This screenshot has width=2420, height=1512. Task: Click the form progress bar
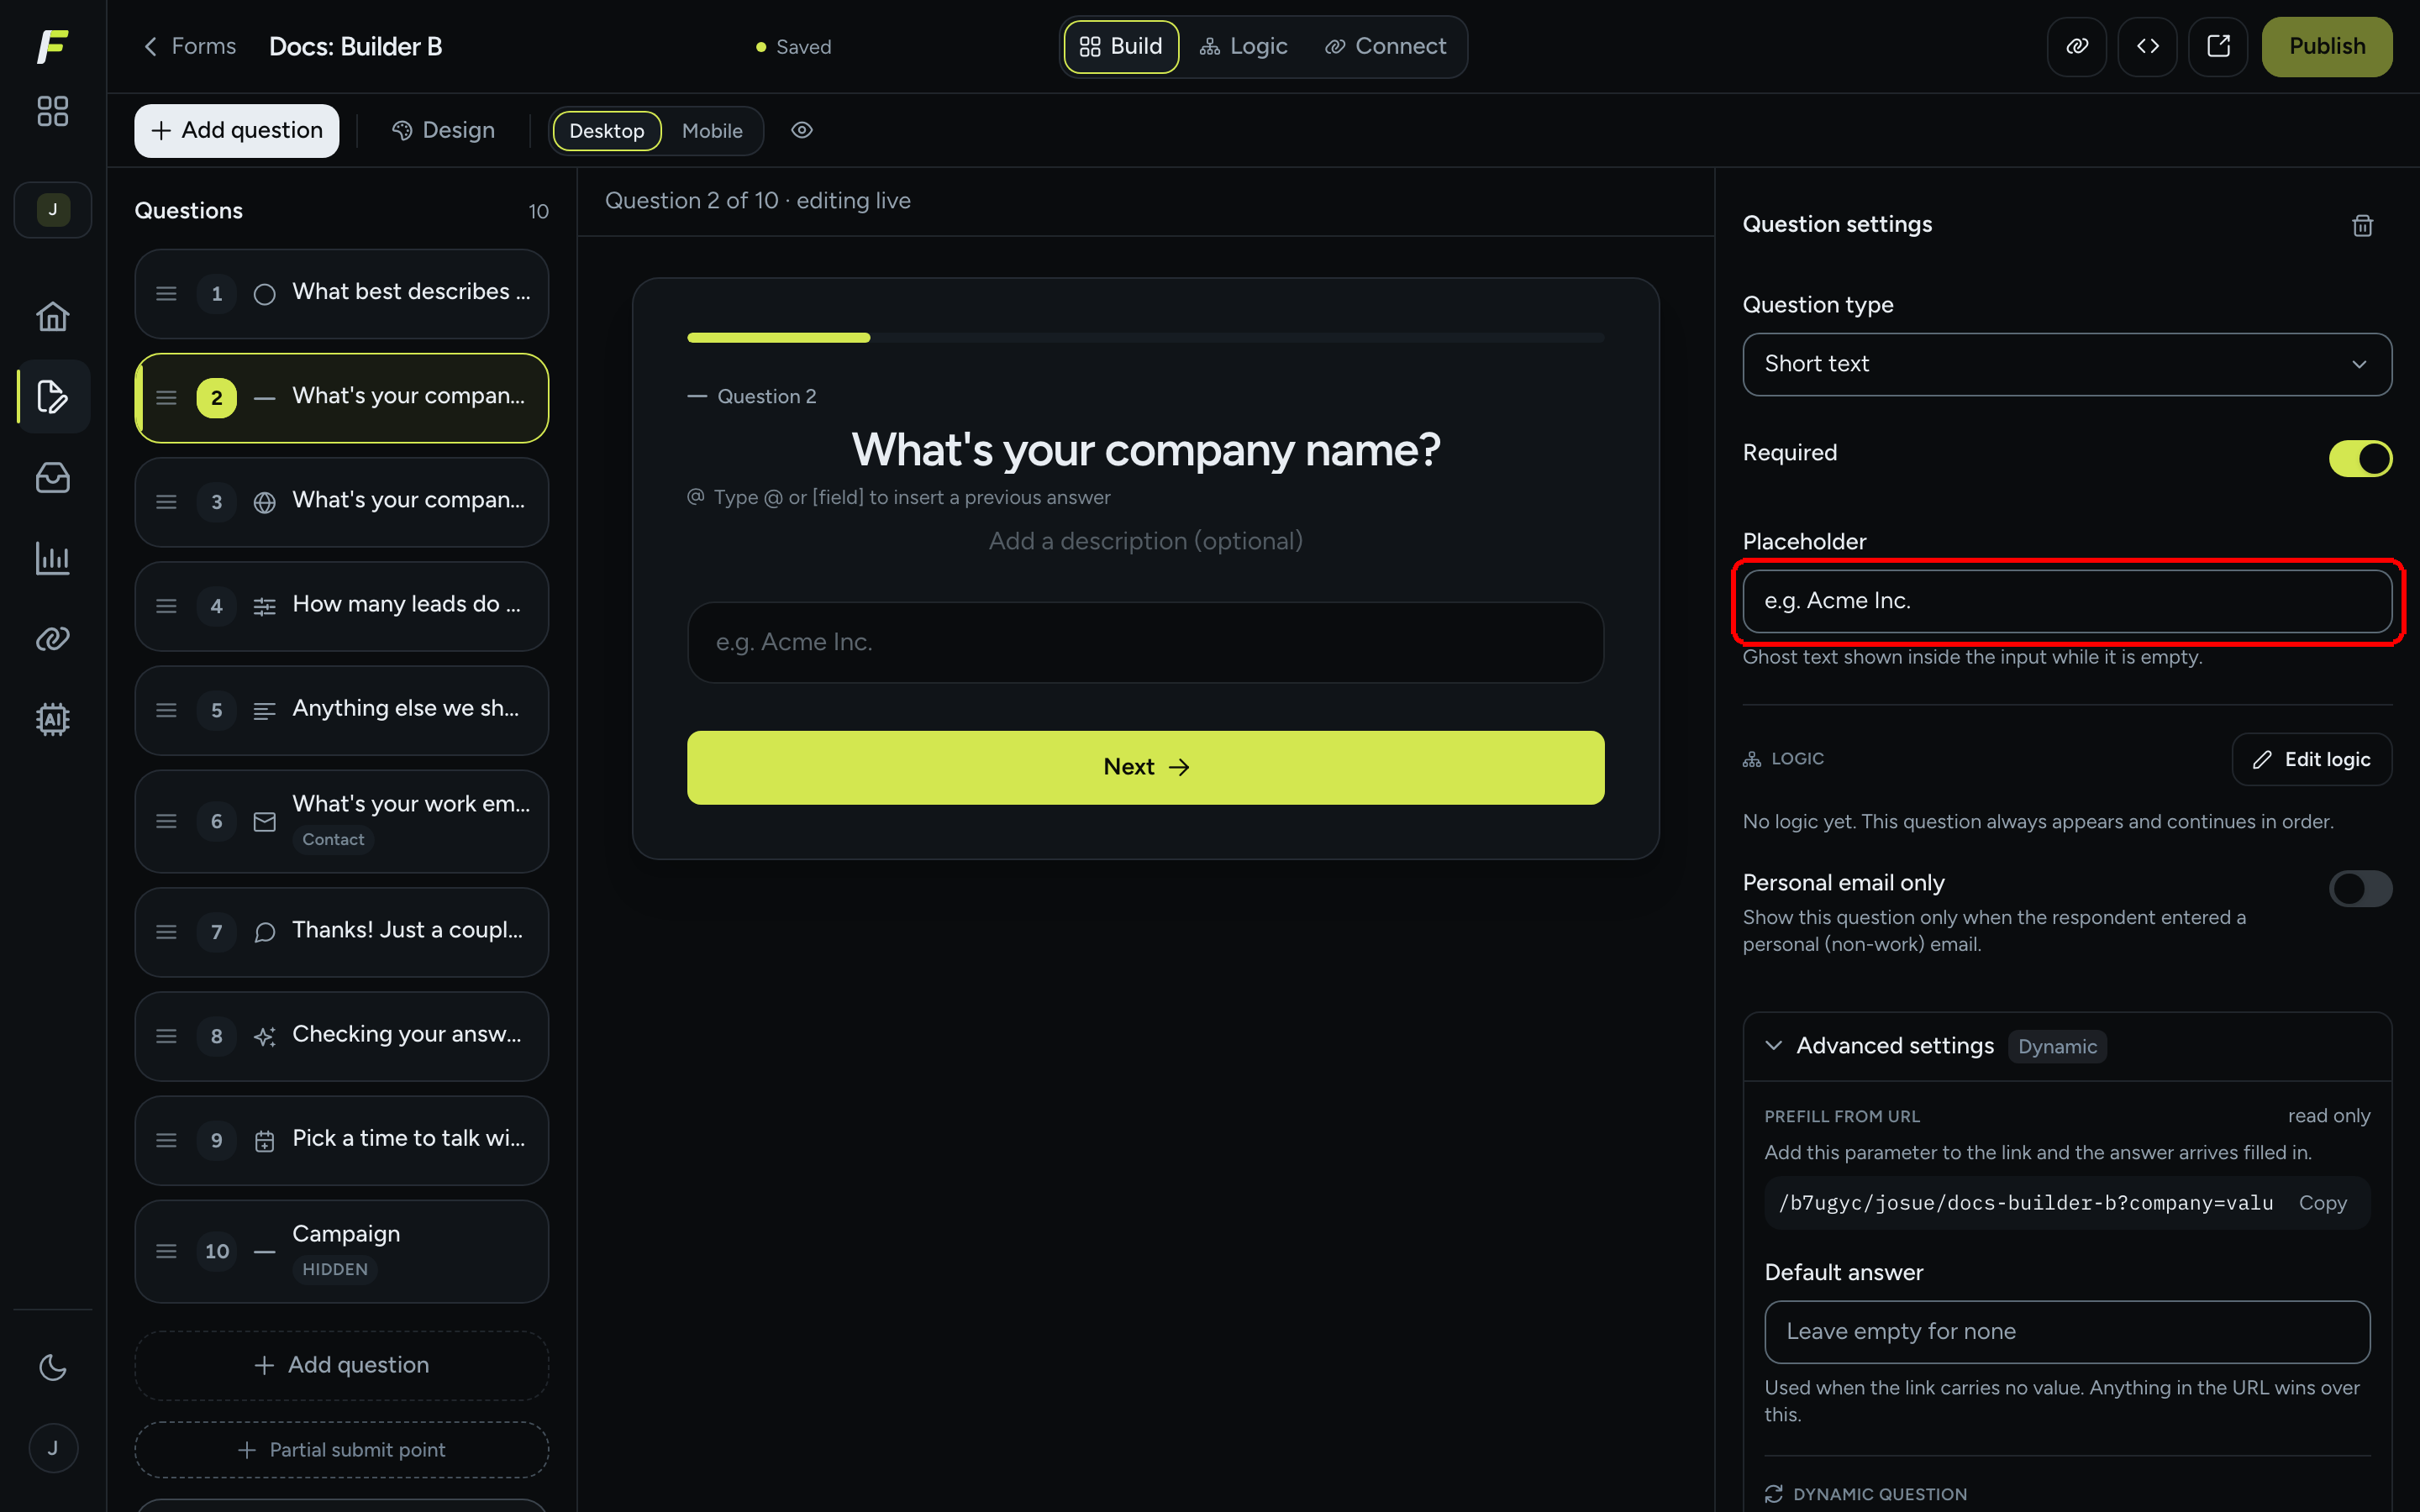pos(1145,338)
